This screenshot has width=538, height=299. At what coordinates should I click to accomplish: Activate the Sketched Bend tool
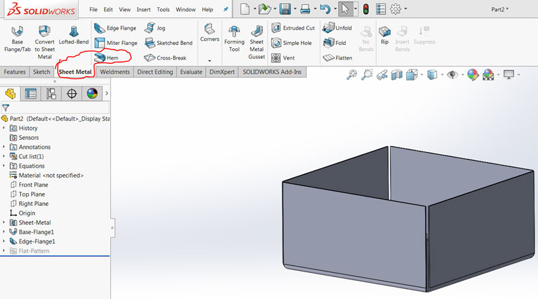[168, 43]
